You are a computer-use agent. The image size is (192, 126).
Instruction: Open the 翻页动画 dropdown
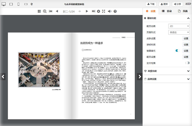point(179,26)
